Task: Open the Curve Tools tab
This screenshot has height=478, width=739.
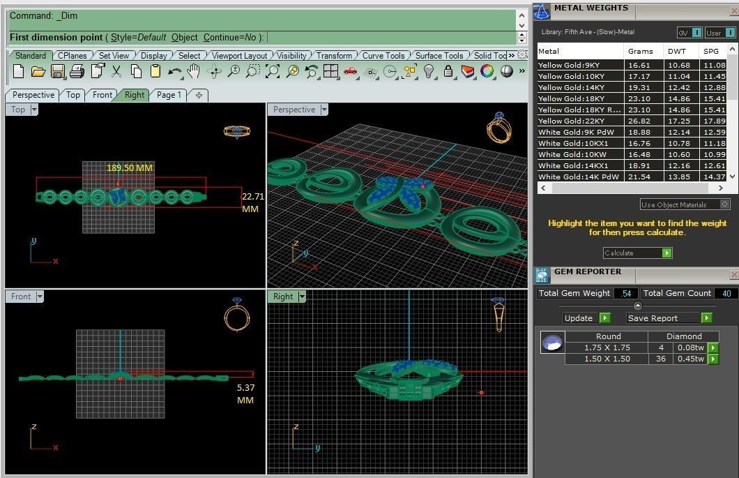Action: [x=383, y=56]
